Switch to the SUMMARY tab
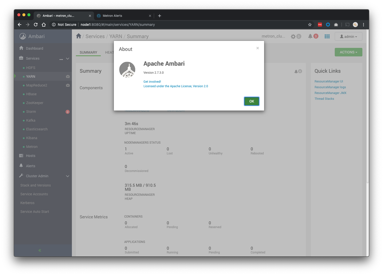This screenshot has width=383, height=275. tap(88, 52)
